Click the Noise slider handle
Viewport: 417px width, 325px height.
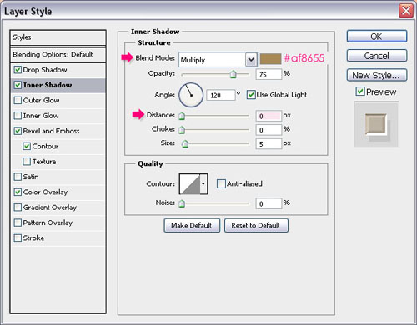[x=182, y=203]
